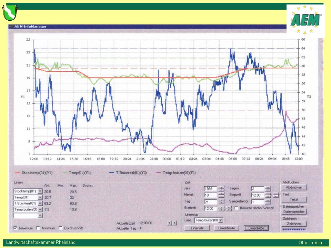The width and height of the screenshot is (331, 248).
Task: Click the Monat stepper control
Action: pos(221,195)
